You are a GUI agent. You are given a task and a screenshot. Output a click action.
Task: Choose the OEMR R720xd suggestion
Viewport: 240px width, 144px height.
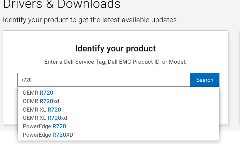118,101
